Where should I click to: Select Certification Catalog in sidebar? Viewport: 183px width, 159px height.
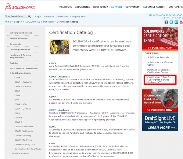(x=22, y=73)
